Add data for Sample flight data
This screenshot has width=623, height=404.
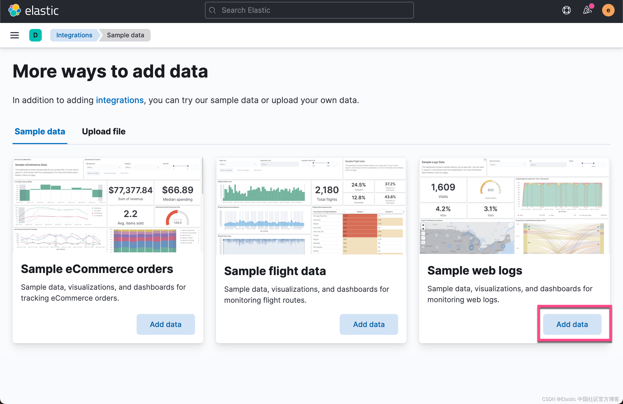tap(369, 324)
